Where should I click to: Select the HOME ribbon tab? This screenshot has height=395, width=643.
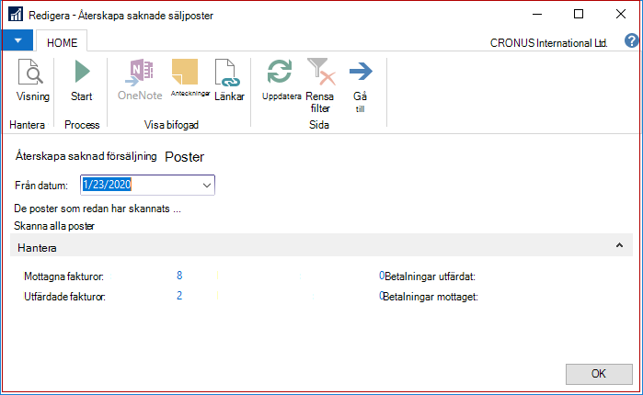[62, 42]
